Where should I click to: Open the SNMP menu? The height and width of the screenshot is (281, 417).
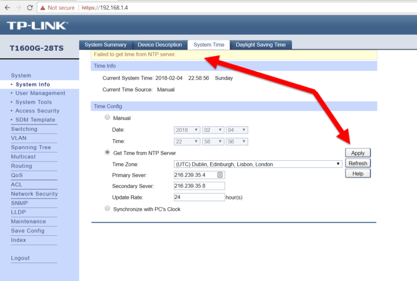[20, 203]
